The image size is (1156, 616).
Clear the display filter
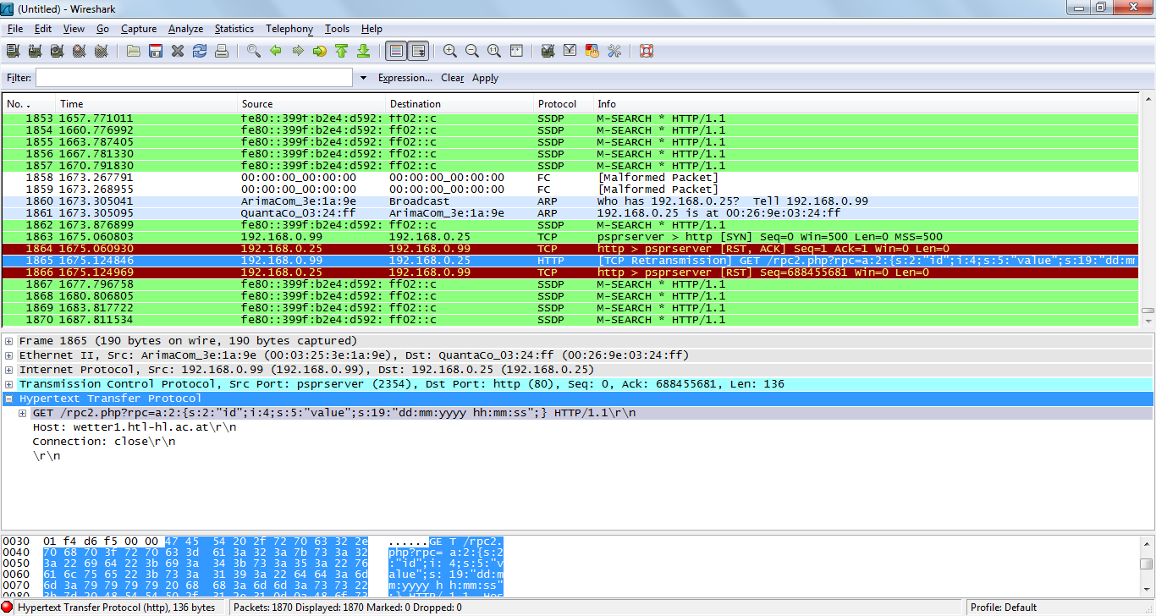[453, 78]
